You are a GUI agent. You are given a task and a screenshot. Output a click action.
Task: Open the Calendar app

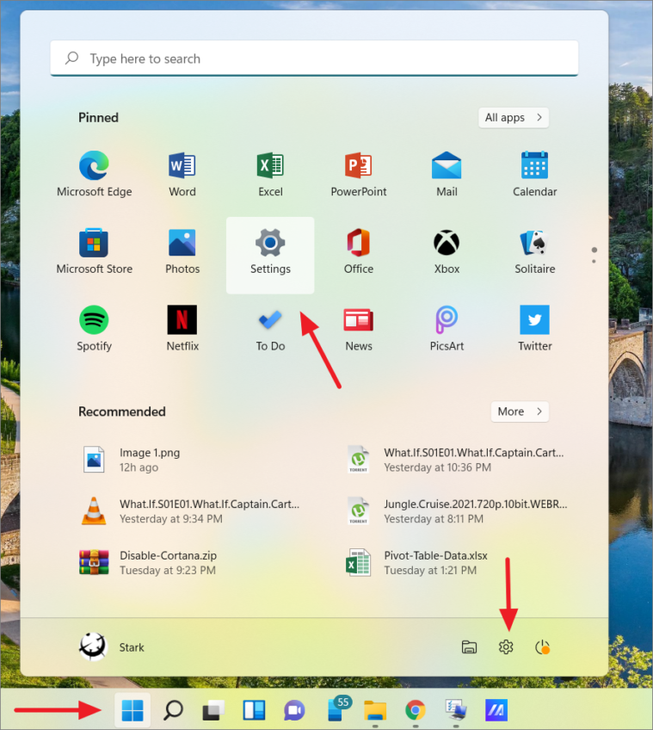tap(534, 174)
